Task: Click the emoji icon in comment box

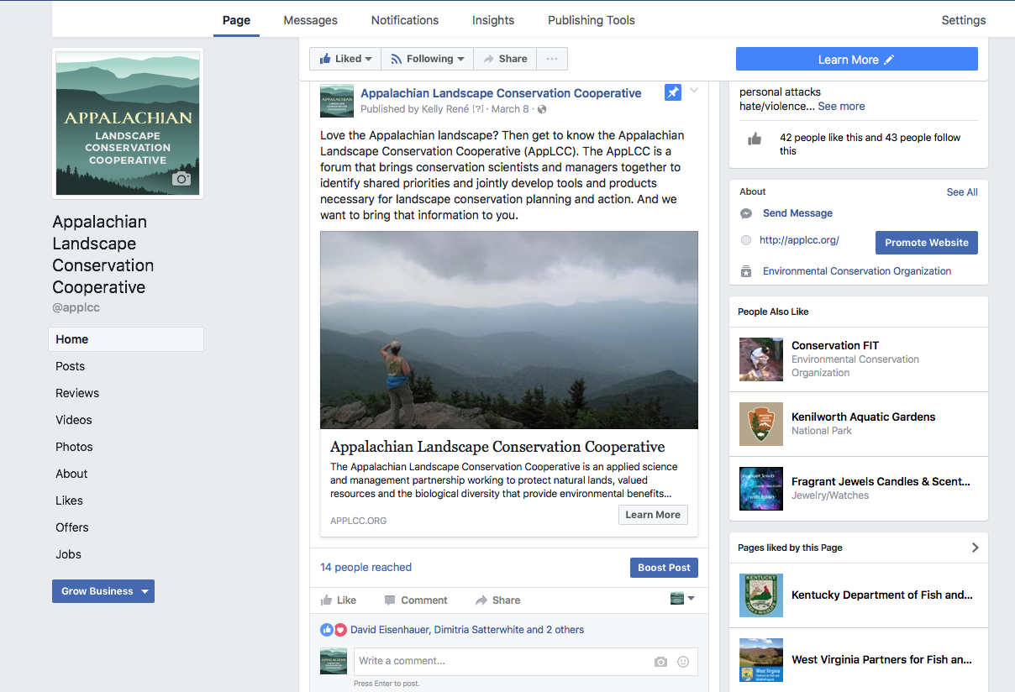Action: [x=683, y=662]
